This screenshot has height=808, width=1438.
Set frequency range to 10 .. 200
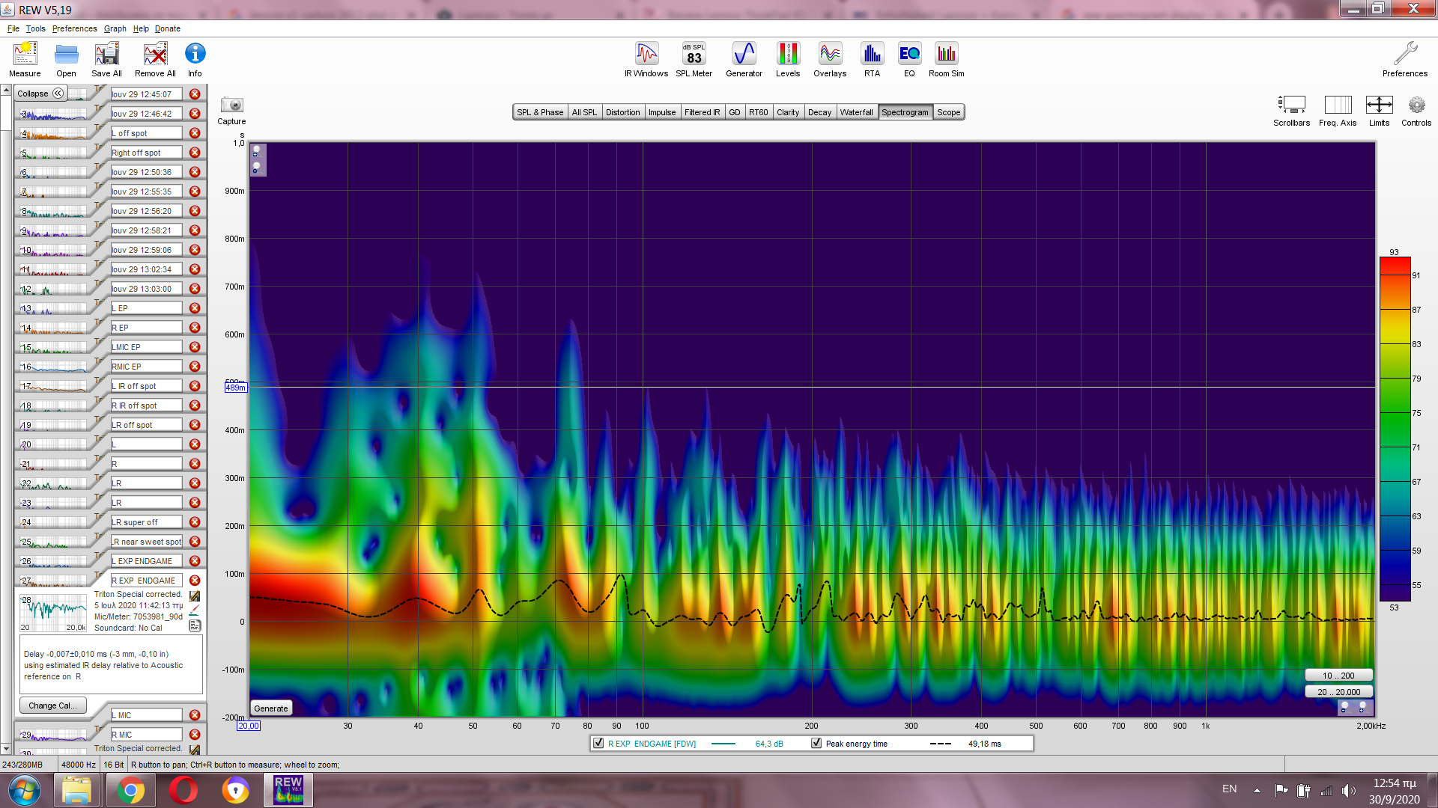1338,676
